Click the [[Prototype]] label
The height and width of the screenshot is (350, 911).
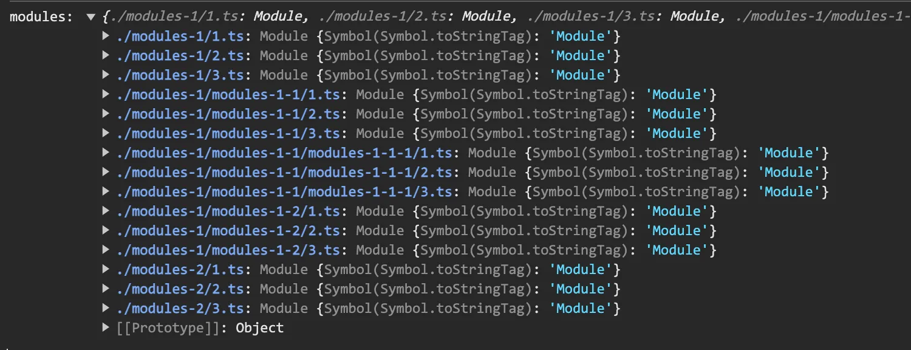(x=168, y=328)
